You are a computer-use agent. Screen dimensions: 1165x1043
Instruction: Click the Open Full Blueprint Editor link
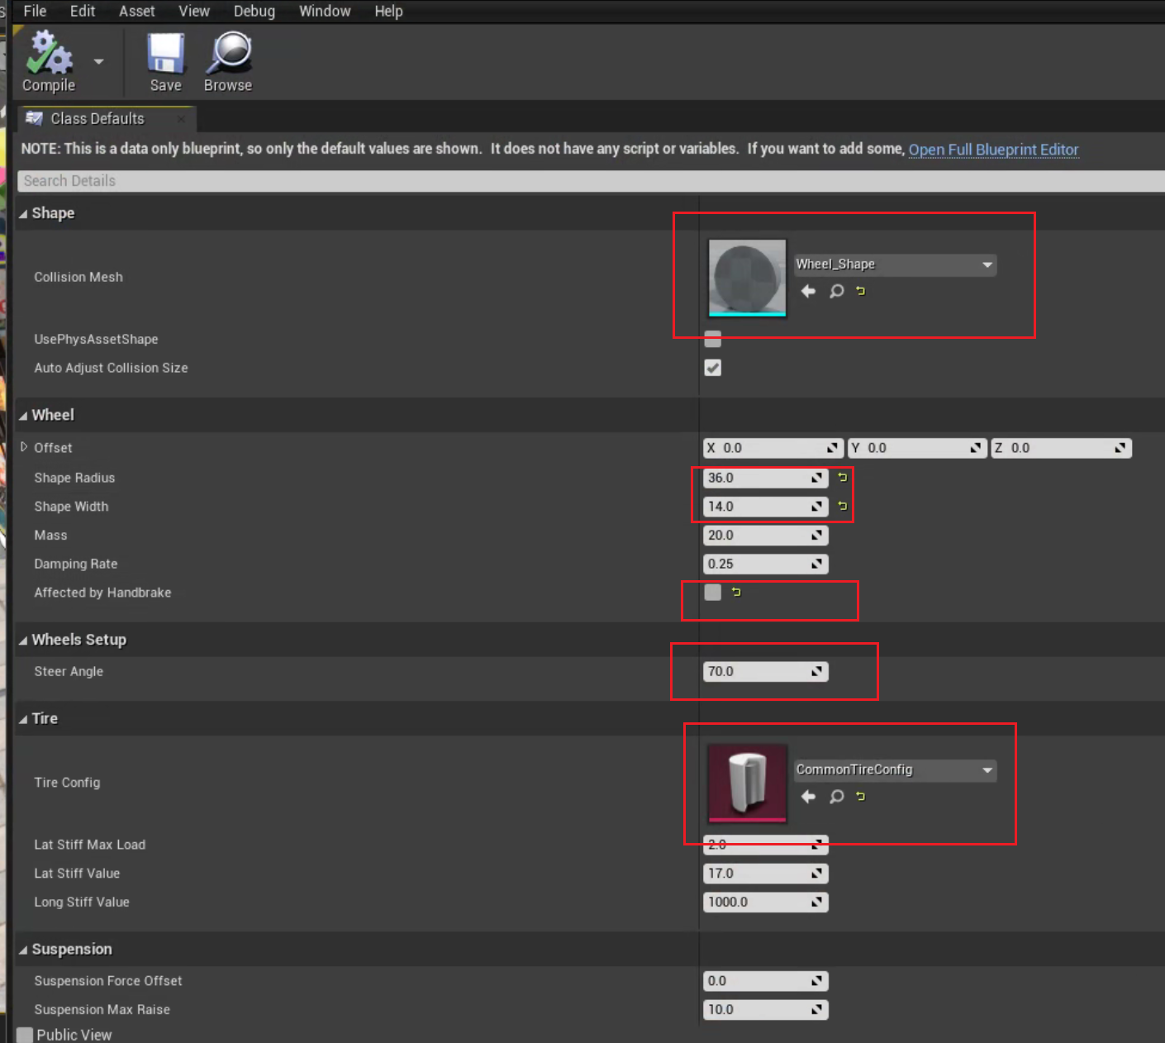[x=993, y=150]
